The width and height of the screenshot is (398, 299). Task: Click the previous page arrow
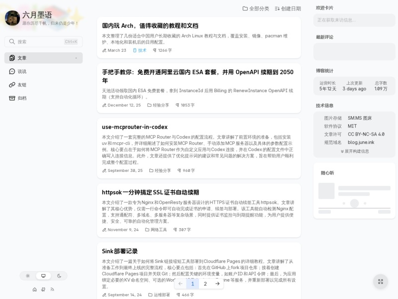[x=181, y=284]
